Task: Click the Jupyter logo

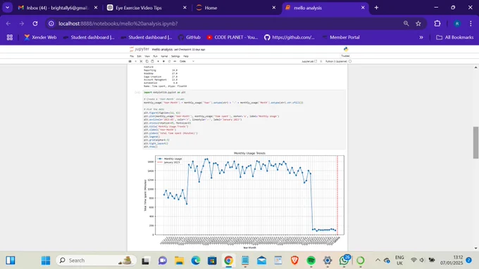Action: [139, 49]
